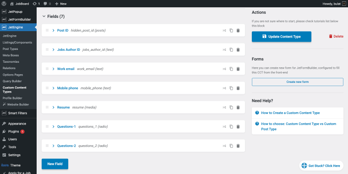Open Taxonomies submenu item

(11, 62)
